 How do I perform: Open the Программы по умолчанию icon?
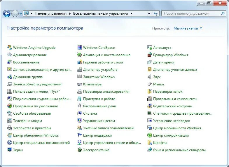tap(10, 106)
